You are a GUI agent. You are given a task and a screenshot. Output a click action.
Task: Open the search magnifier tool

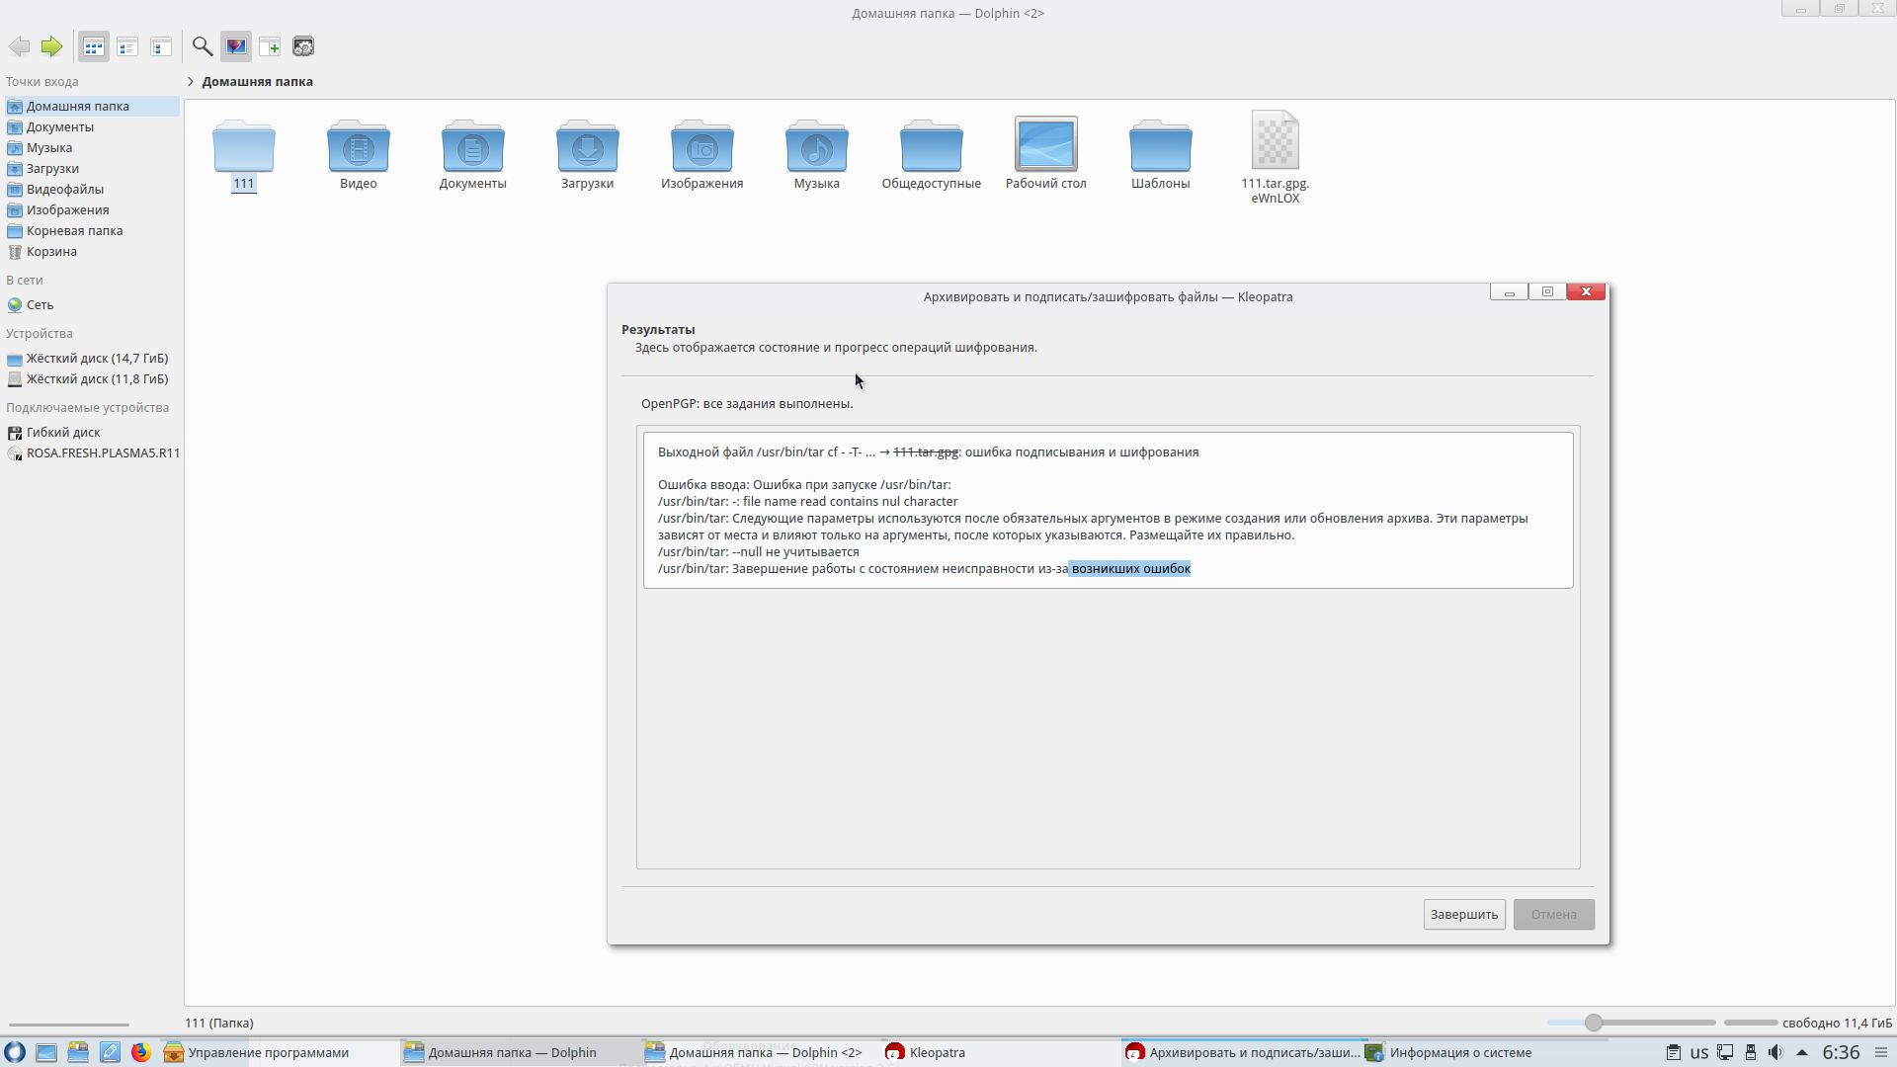203,46
